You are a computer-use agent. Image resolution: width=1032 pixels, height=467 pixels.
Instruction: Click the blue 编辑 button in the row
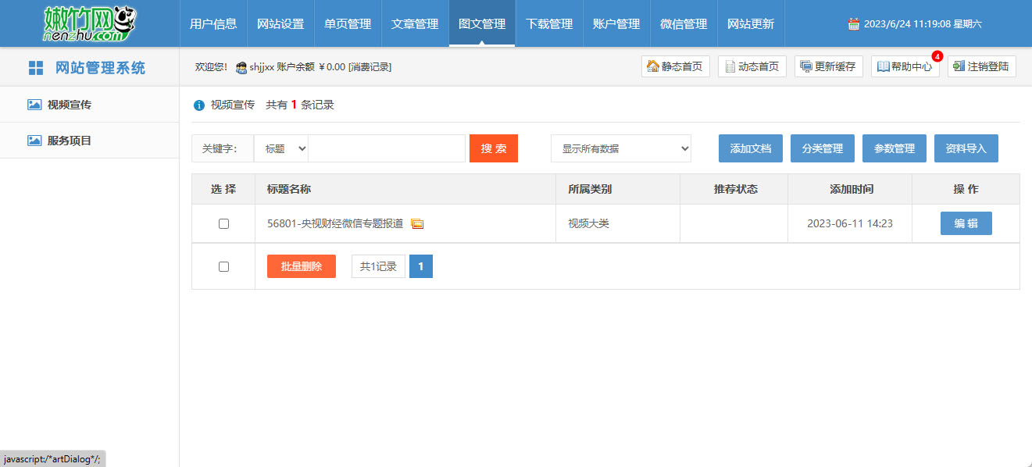(966, 223)
